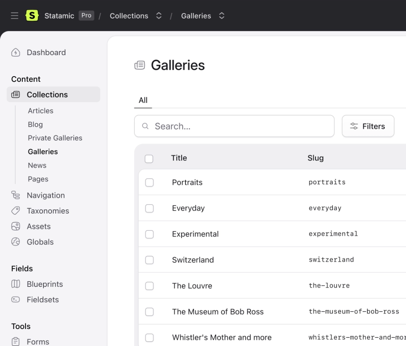Open the Dashboard icon in sidebar
The height and width of the screenshot is (346, 406).
[15, 52]
